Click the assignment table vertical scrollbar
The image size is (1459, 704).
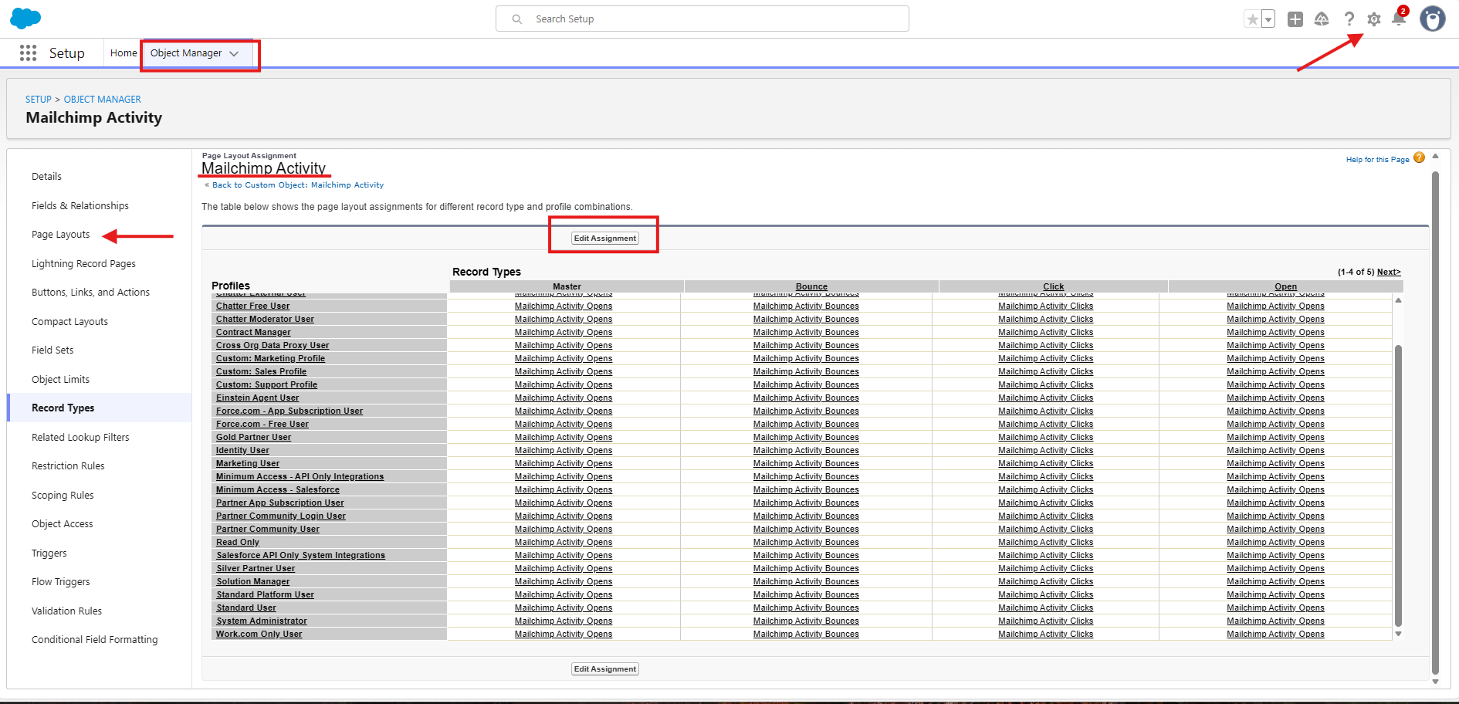(x=1398, y=486)
